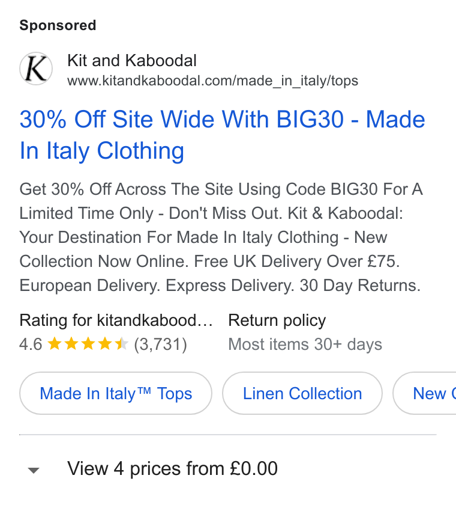Click description text starting Get 30% Off
This screenshot has width=456, height=505.
221,237
